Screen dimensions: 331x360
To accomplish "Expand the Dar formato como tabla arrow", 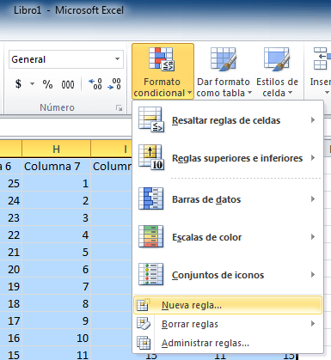I will coord(249,93).
